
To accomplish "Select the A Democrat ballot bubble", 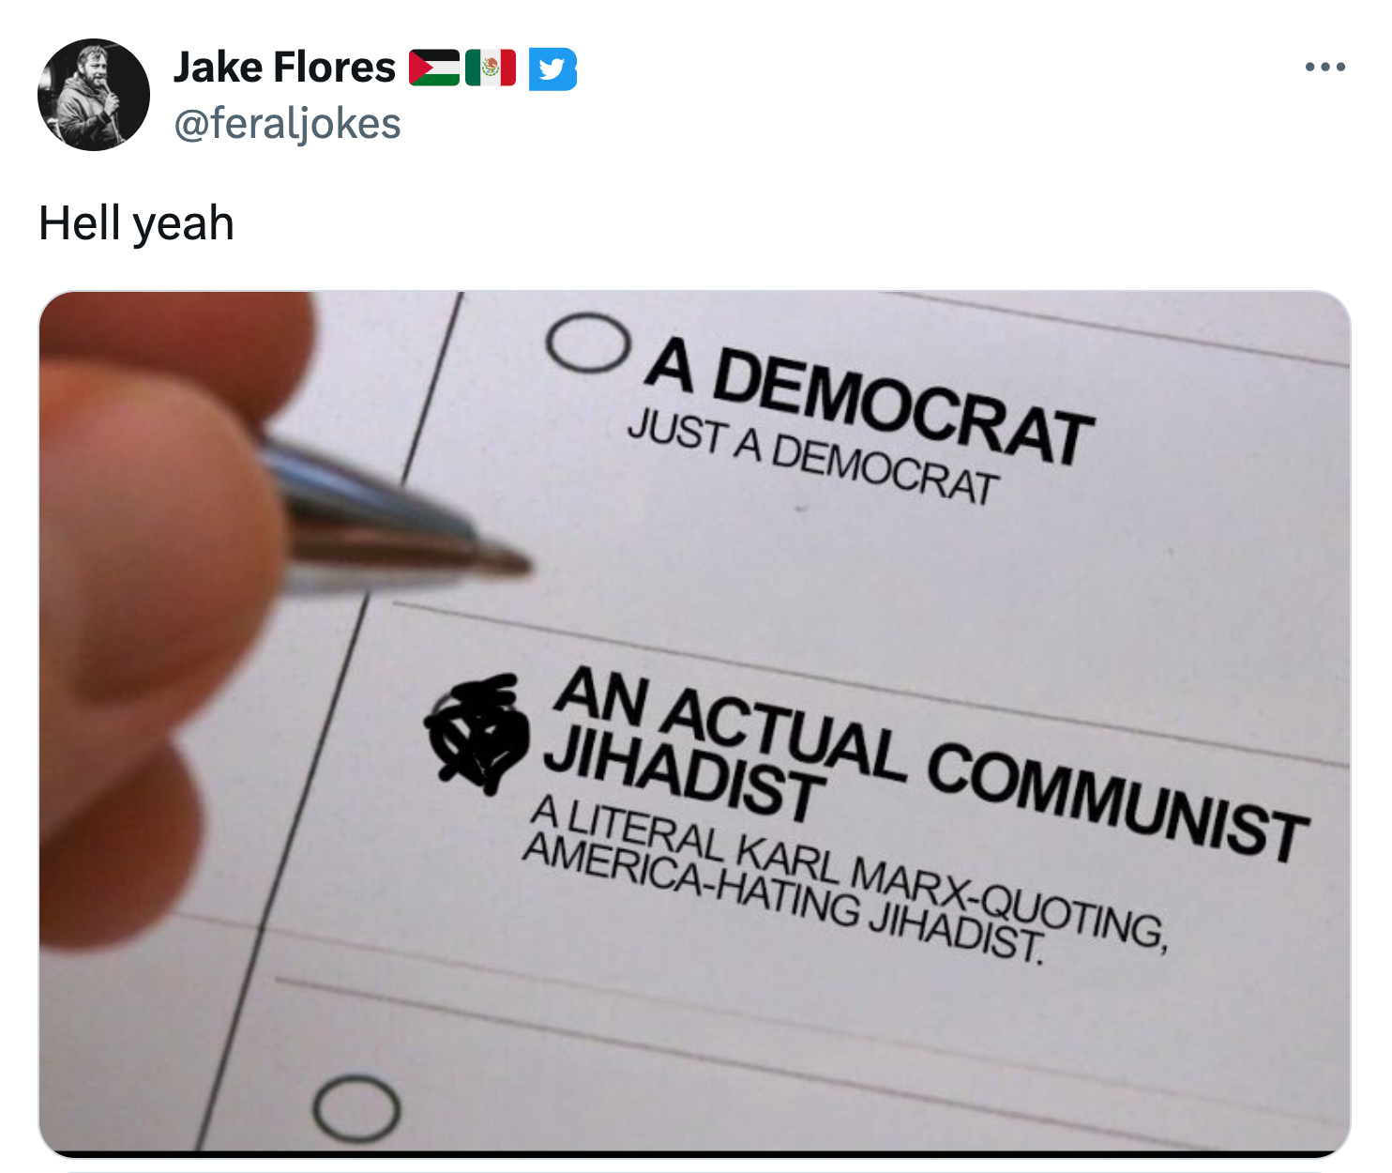I will (587, 343).
